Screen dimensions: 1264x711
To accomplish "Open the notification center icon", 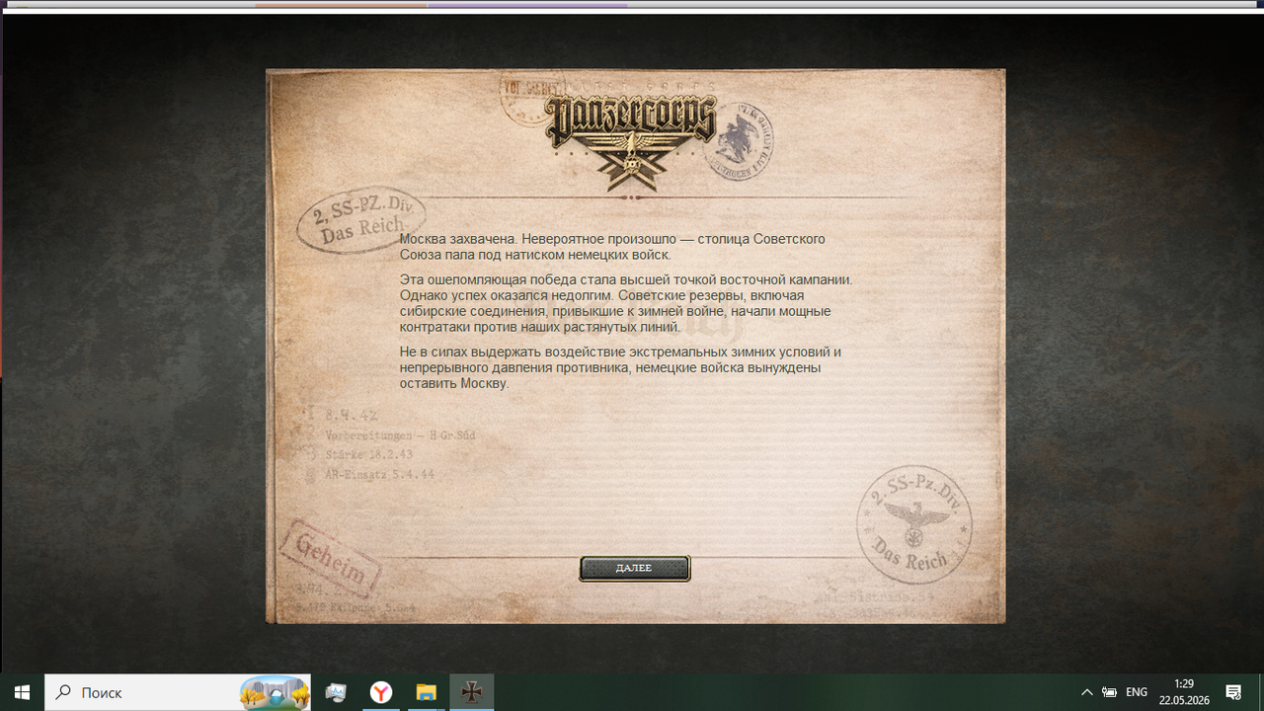I will click(x=1233, y=692).
